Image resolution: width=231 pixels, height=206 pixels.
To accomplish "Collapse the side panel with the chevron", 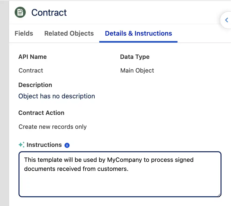I will (226, 20).
